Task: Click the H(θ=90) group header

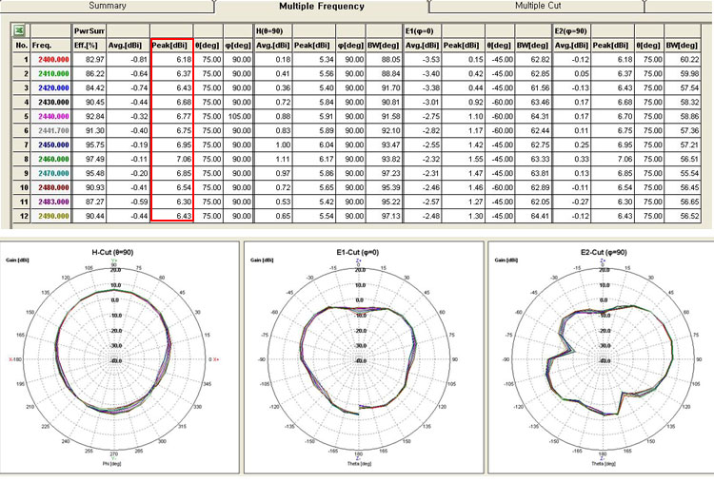Action: 272,31
